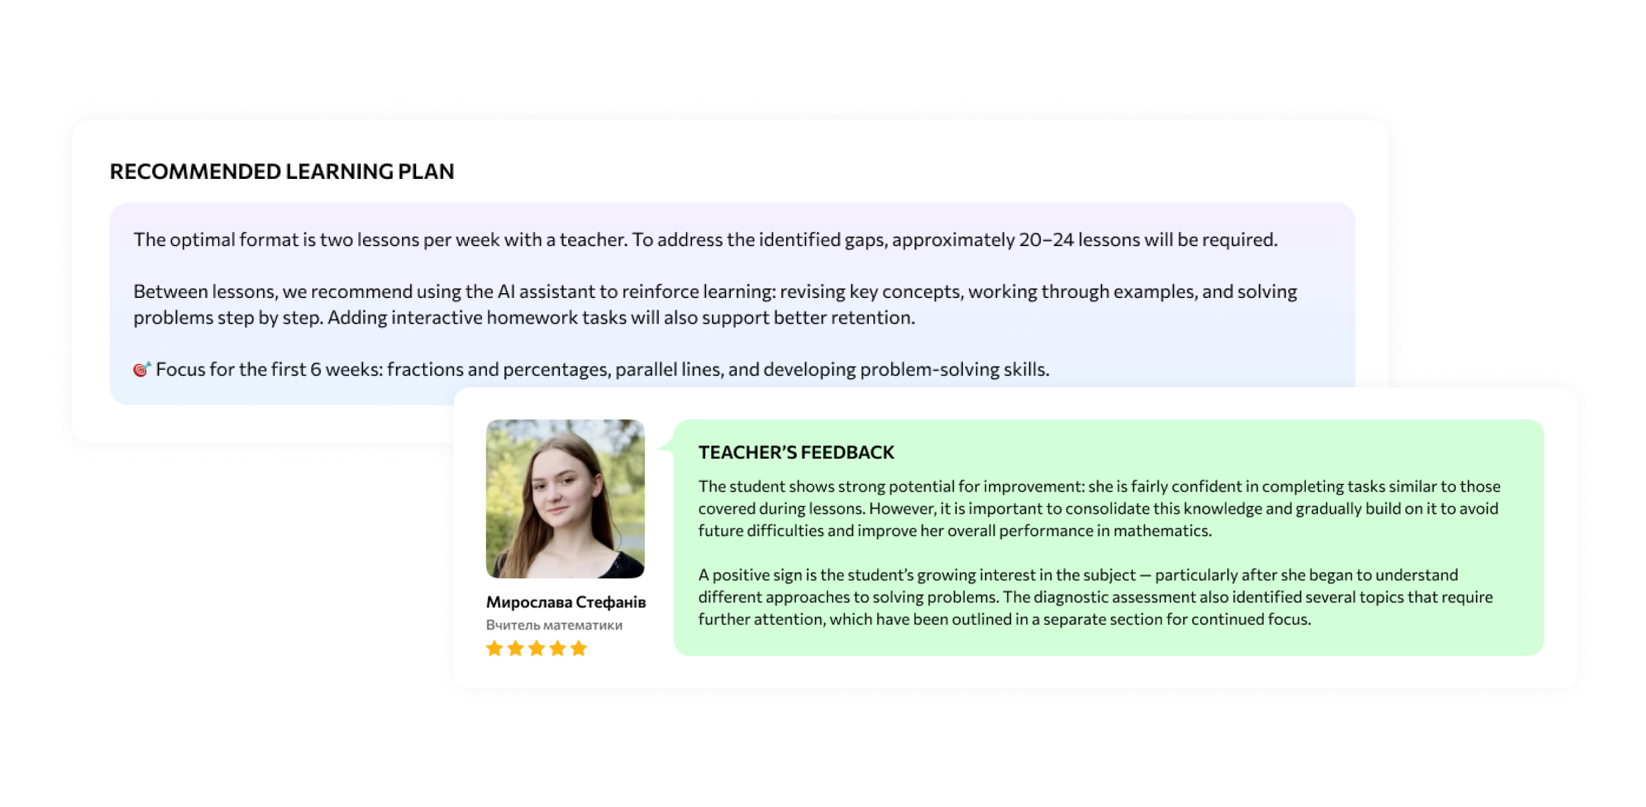Click the first rating star

[494, 648]
